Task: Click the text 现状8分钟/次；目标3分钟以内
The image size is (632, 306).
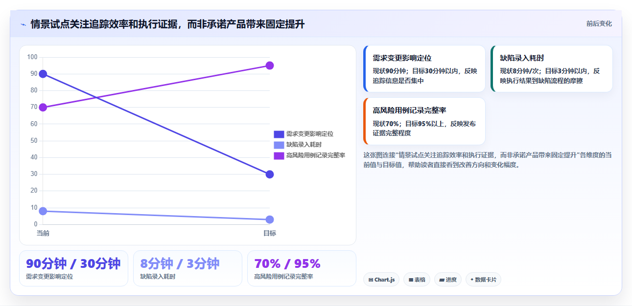Action: pos(544,71)
